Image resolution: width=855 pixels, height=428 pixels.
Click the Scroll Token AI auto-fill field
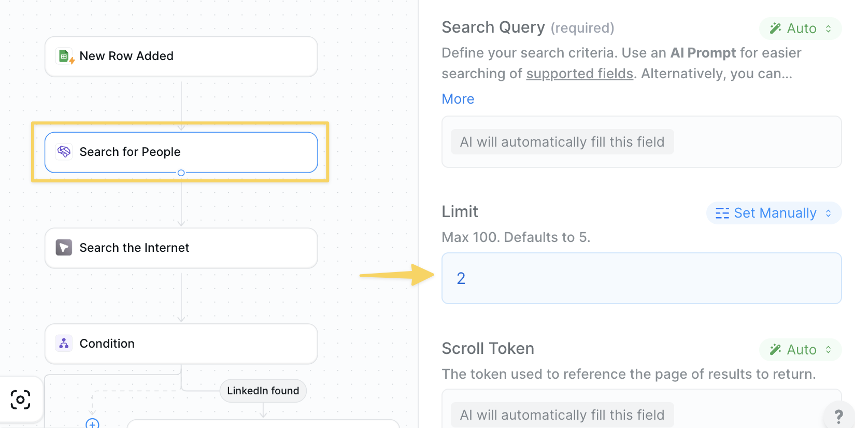tap(642, 409)
